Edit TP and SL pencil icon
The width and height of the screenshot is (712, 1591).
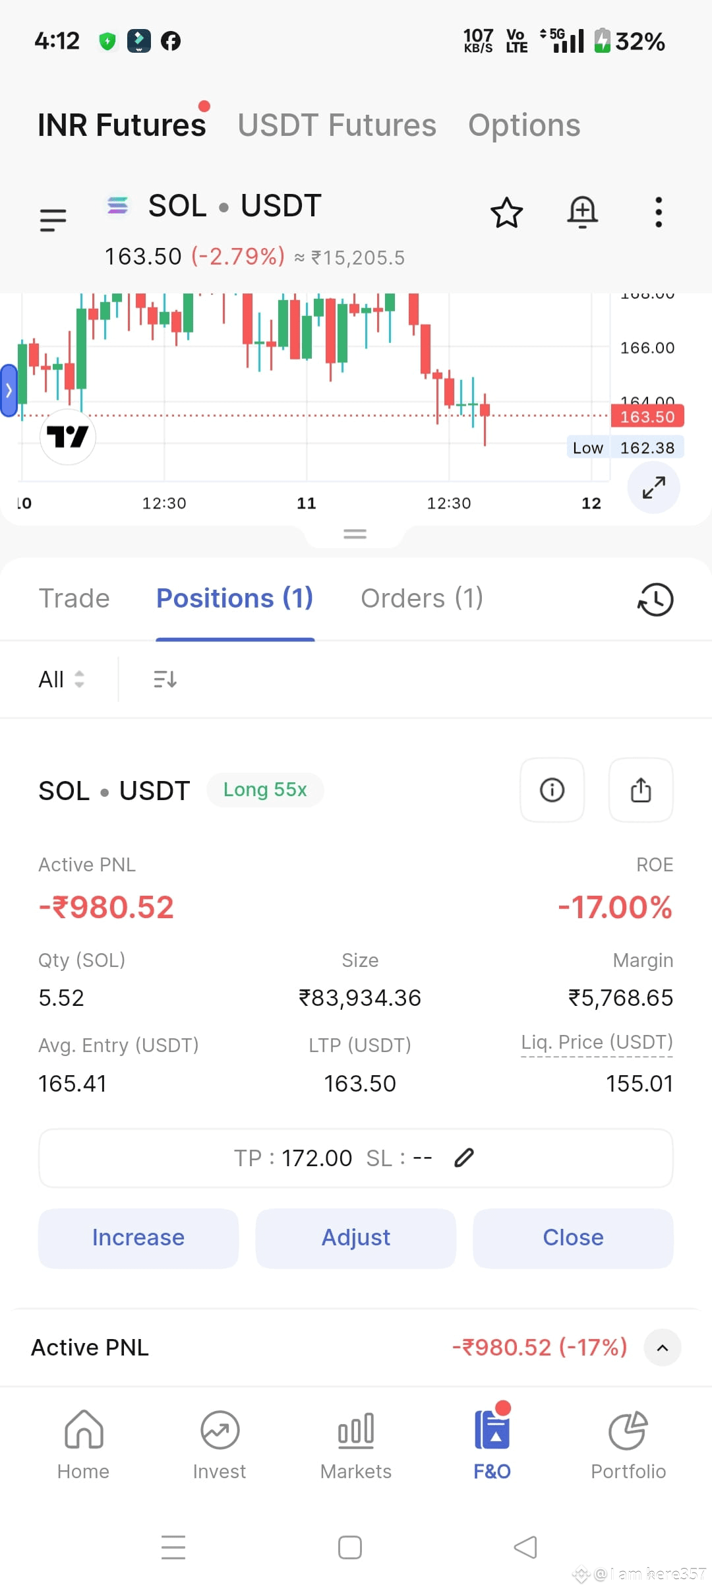(464, 1158)
